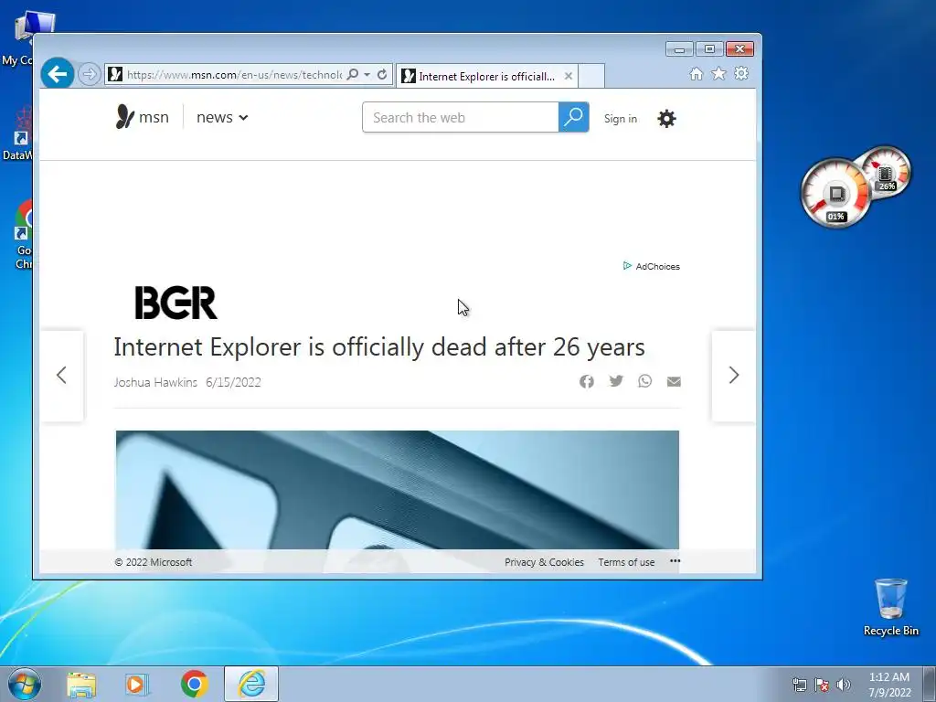Expand the footer more options ellipsis
Image resolution: width=936 pixels, height=702 pixels.
coord(675,561)
